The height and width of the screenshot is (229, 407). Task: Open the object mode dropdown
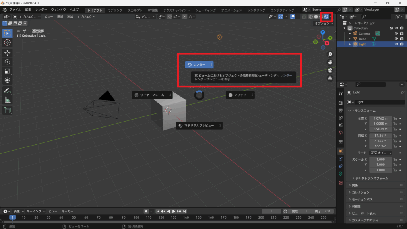[27, 17]
